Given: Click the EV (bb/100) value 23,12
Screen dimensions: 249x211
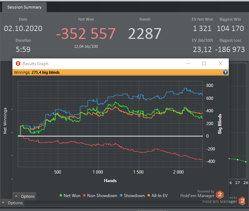Looking at the screenshot, I should (x=202, y=50).
